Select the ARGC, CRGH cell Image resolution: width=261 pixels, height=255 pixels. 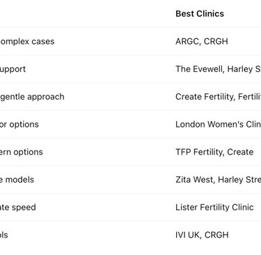(x=202, y=41)
